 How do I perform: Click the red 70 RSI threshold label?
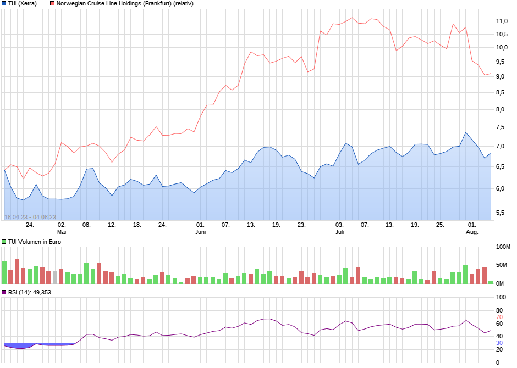499,317
